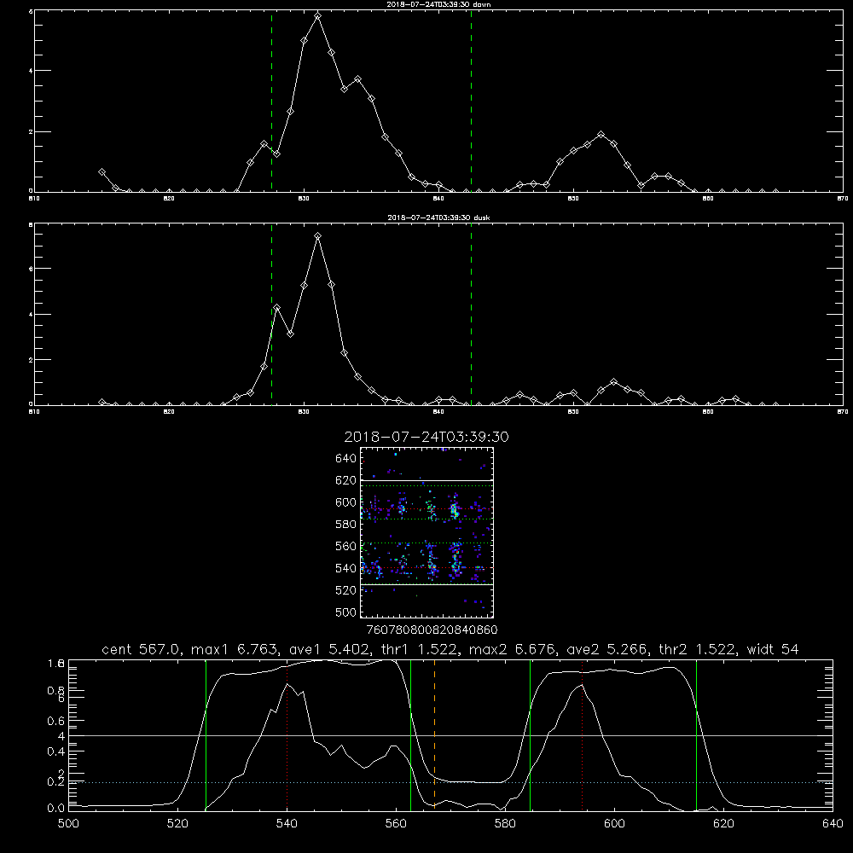
Task: Click the detector image y-axis label '580'
Action: point(346,525)
